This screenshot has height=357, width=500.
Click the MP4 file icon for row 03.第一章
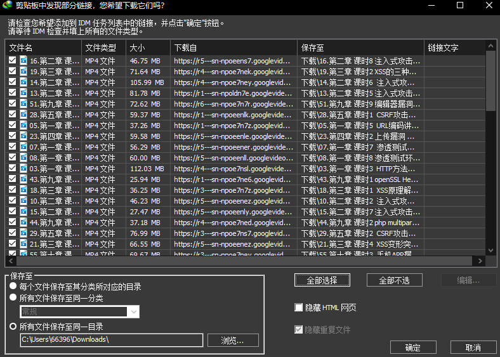coord(23,169)
